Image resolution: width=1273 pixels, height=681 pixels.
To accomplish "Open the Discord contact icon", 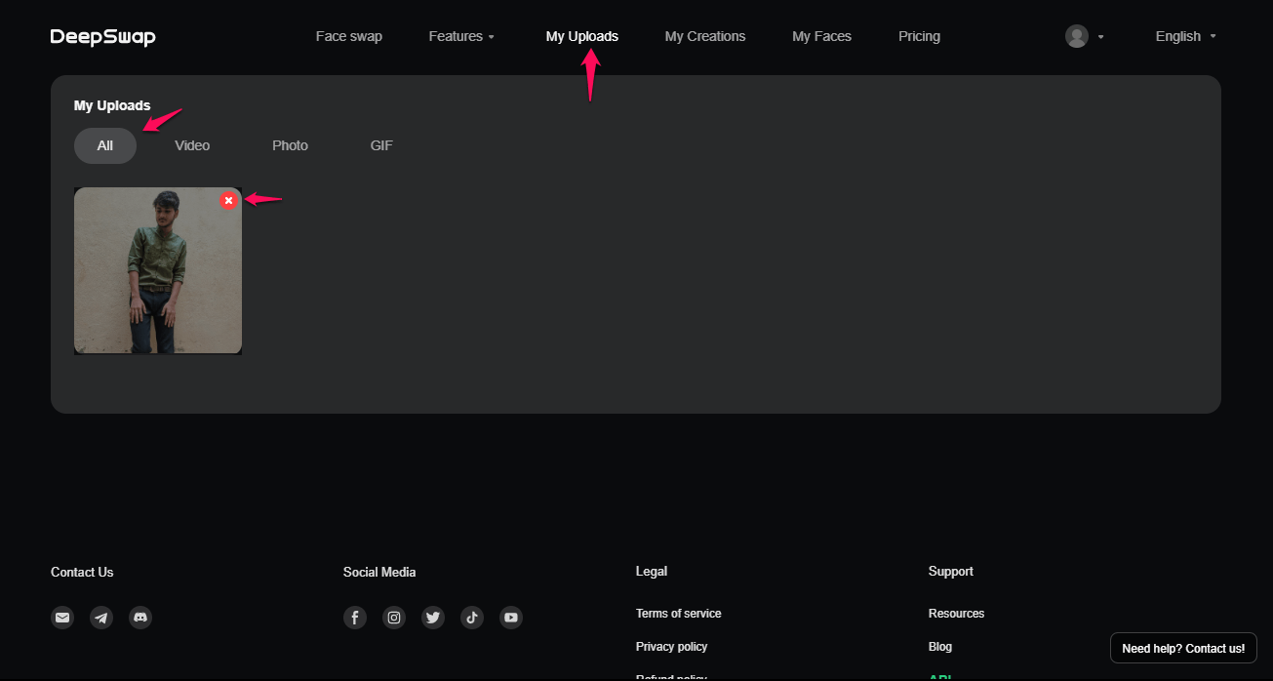I will tap(140, 617).
